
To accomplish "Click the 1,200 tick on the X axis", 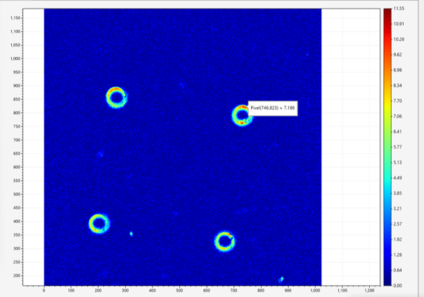I will 369,289.
